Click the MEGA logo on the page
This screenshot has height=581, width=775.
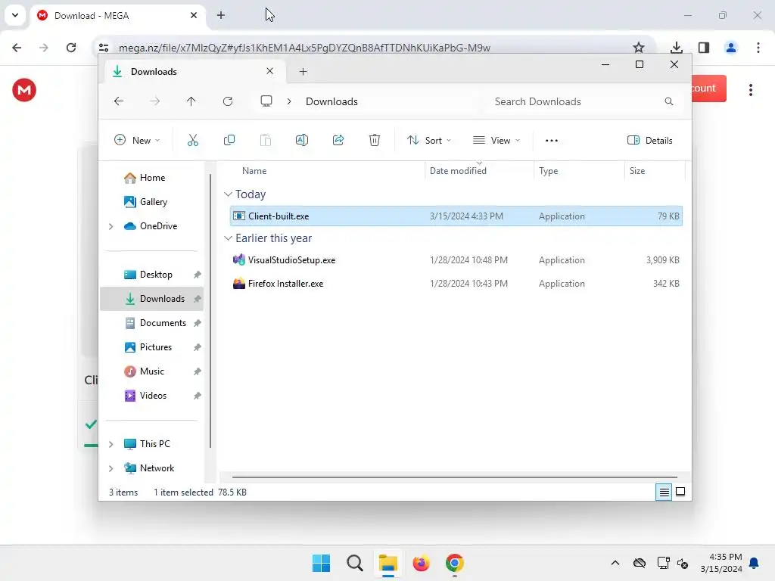(24, 90)
